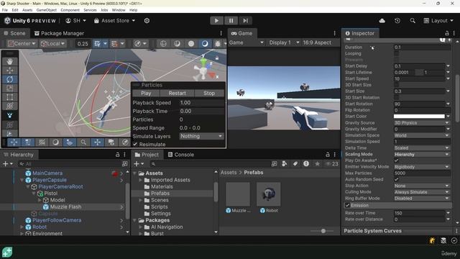Image resolution: width=460 pixels, height=259 pixels.
Task: Select the Scale tool in Scene
Action: [9, 88]
